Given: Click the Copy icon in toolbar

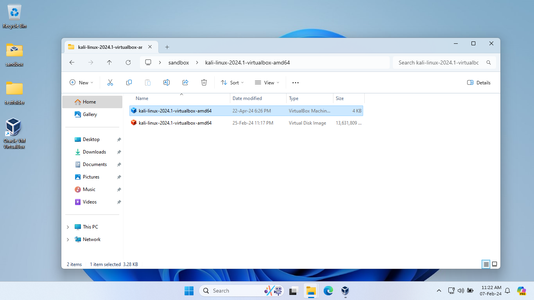Looking at the screenshot, I should [x=129, y=82].
